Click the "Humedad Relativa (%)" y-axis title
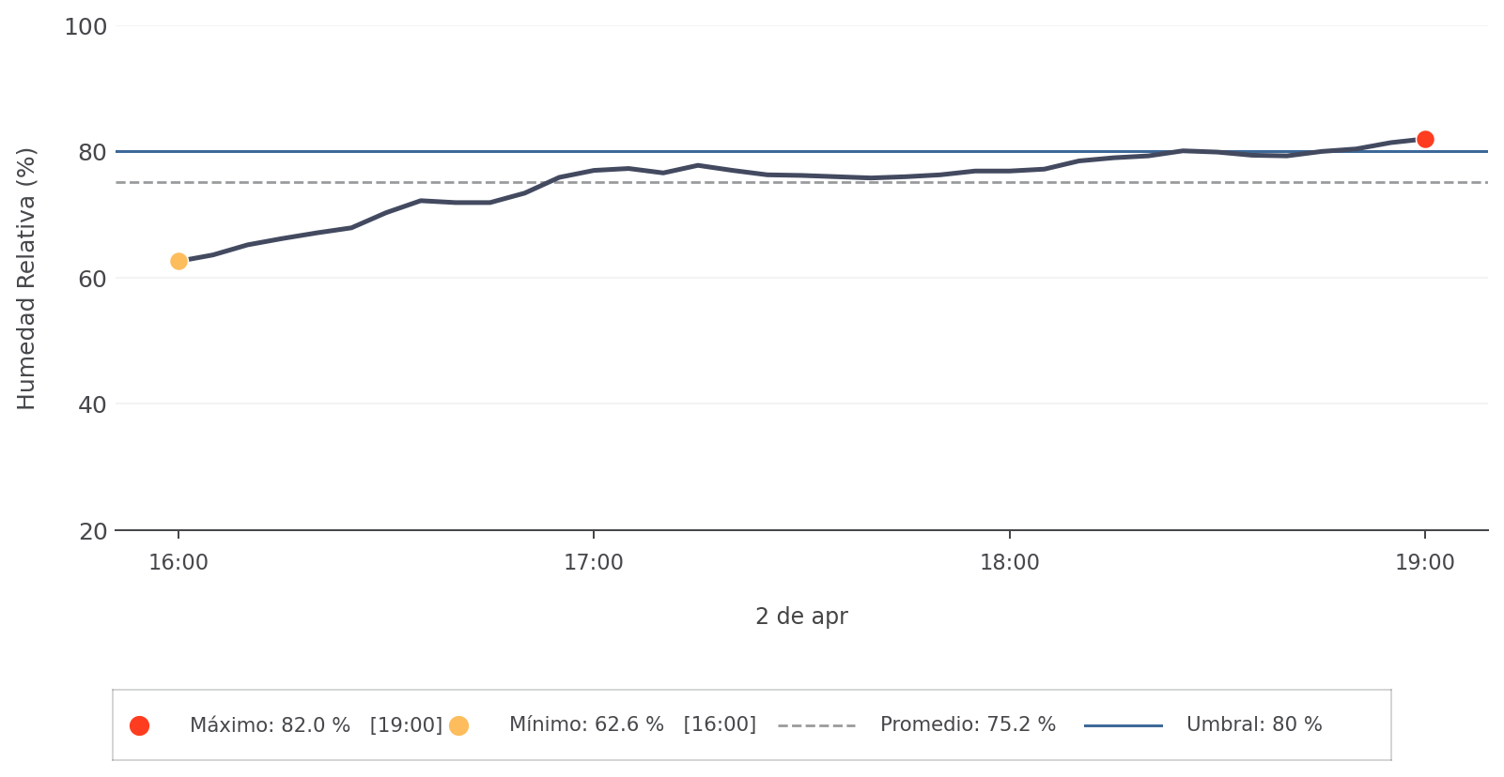 [26, 279]
